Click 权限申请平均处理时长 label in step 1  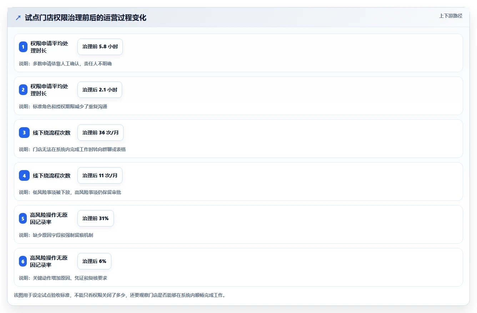(49, 47)
